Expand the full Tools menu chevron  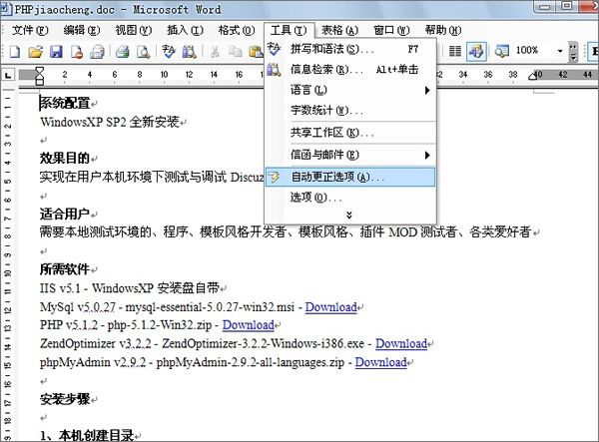(x=348, y=215)
